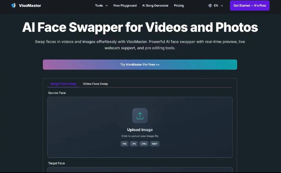Click the upload arrow icon in Source Face
This screenshot has width=281, height=173.
click(x=140, y=116)
